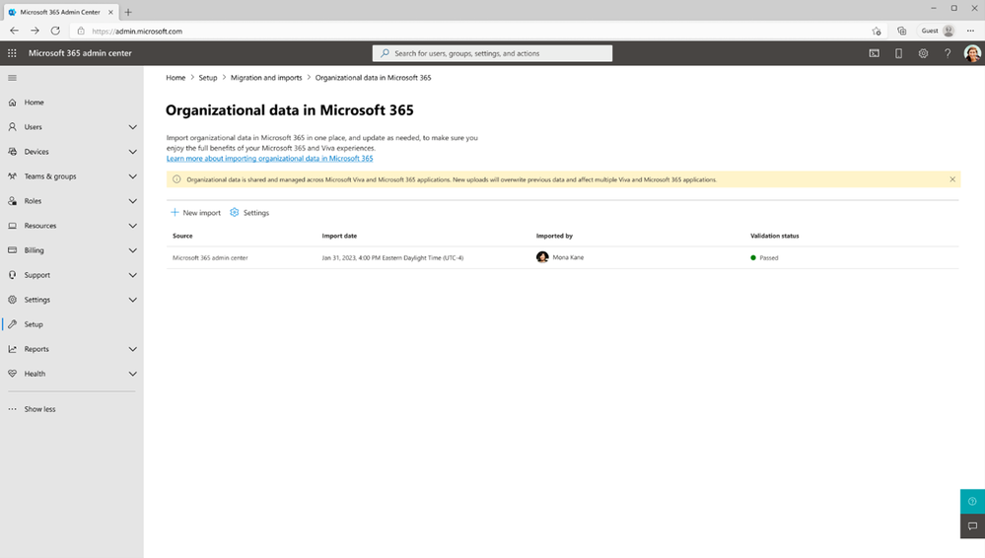Open help question mark in header

click(x=948, y=53)
